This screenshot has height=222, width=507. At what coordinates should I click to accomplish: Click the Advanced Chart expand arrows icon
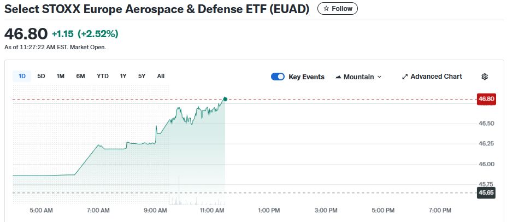(x=405, y=77)
